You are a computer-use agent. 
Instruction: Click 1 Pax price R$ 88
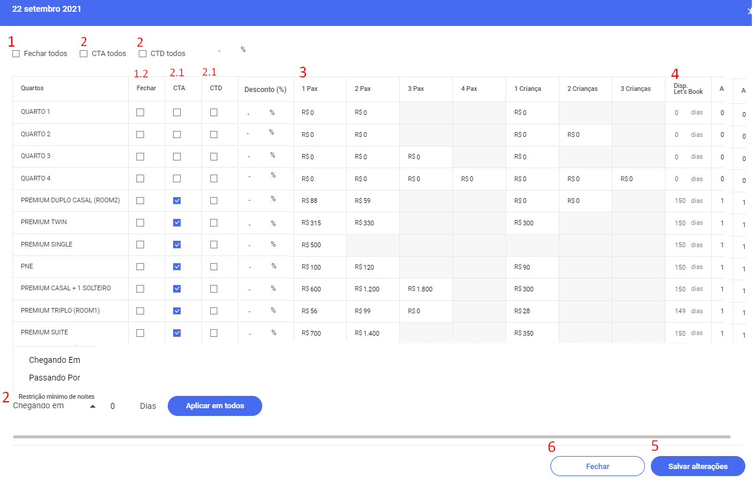(309, 201)
